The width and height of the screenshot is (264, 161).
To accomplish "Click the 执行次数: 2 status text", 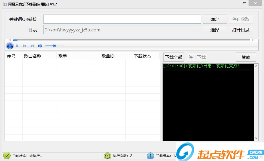I will [x=122, y=156].
